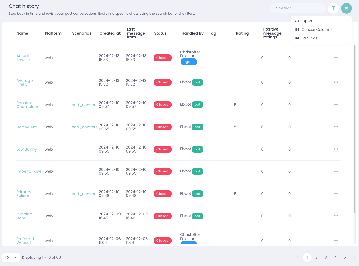This screenshot has width=359, height=266.
Task: Select Edit Tags menu option
Action: [309, 38]
